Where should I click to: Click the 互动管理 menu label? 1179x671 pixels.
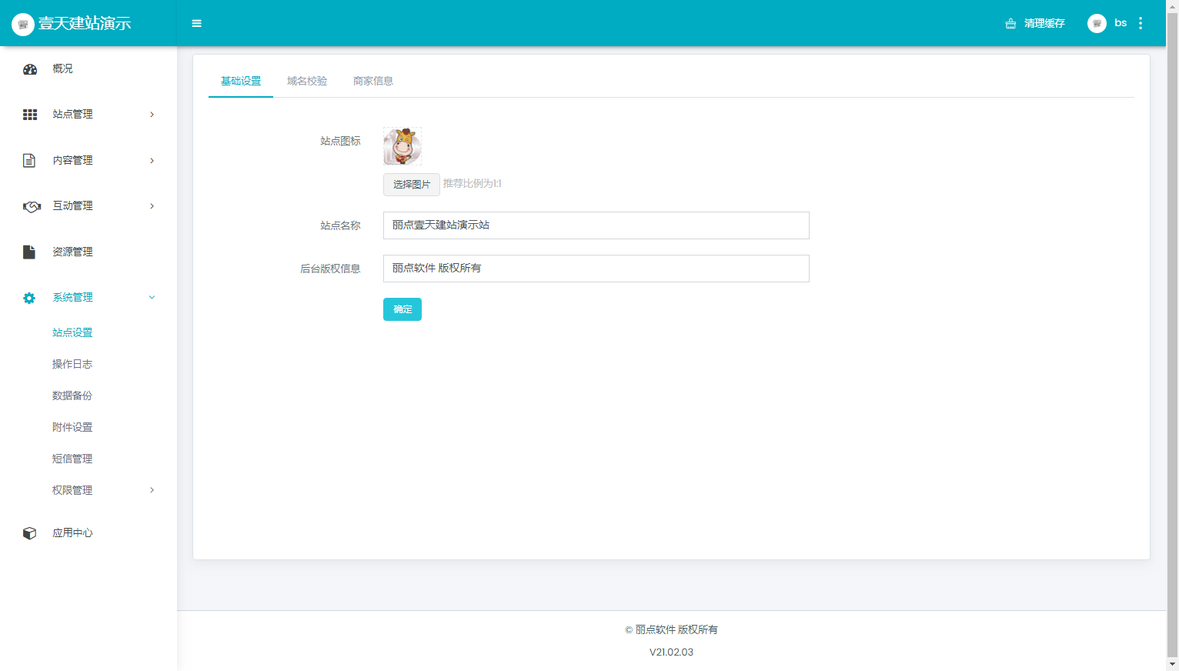tap(72, 206)
